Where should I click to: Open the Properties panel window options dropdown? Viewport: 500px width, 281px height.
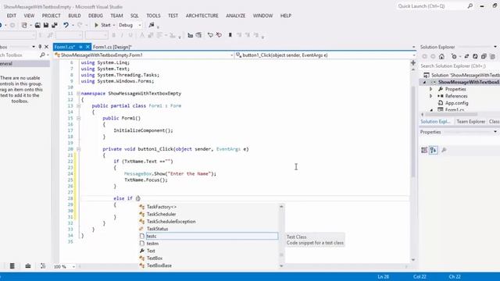(x=495, y=132)
